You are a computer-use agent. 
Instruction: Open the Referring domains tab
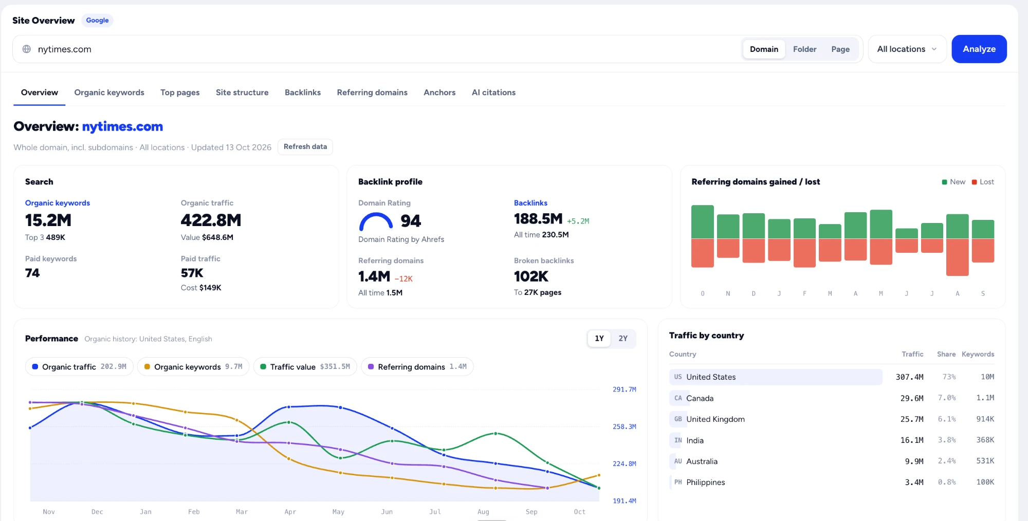(372, 92)
